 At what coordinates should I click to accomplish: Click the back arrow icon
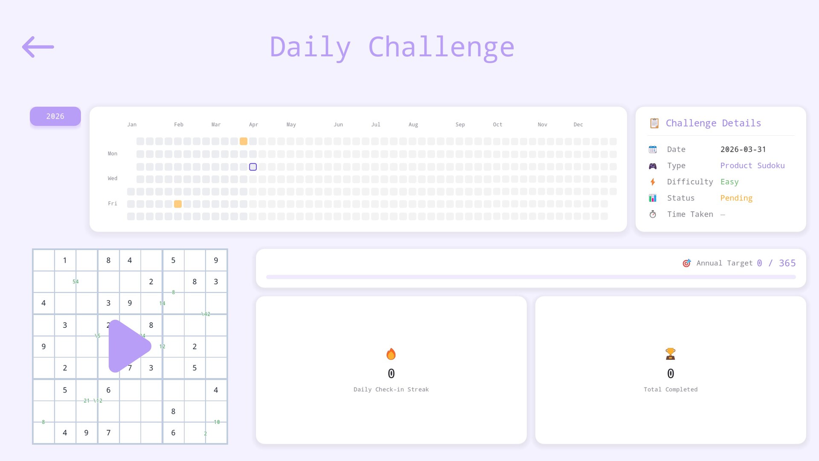[38, 47]
